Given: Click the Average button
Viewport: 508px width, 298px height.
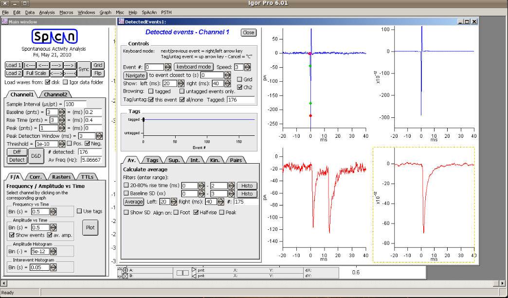Looking at the screenshot, I should (134, 202).
